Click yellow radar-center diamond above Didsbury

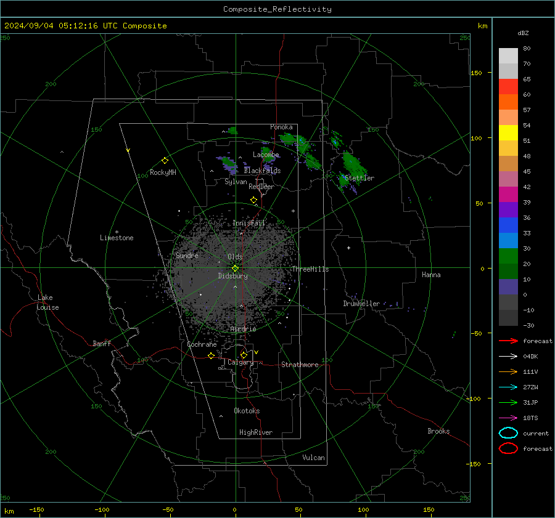point(235,269)
